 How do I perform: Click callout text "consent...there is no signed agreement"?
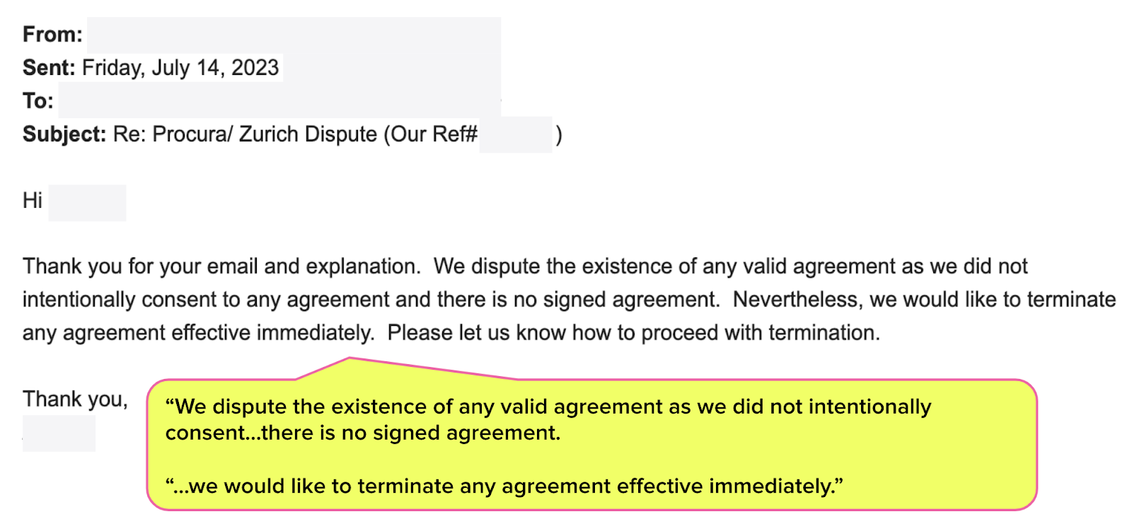click(362, 433)
